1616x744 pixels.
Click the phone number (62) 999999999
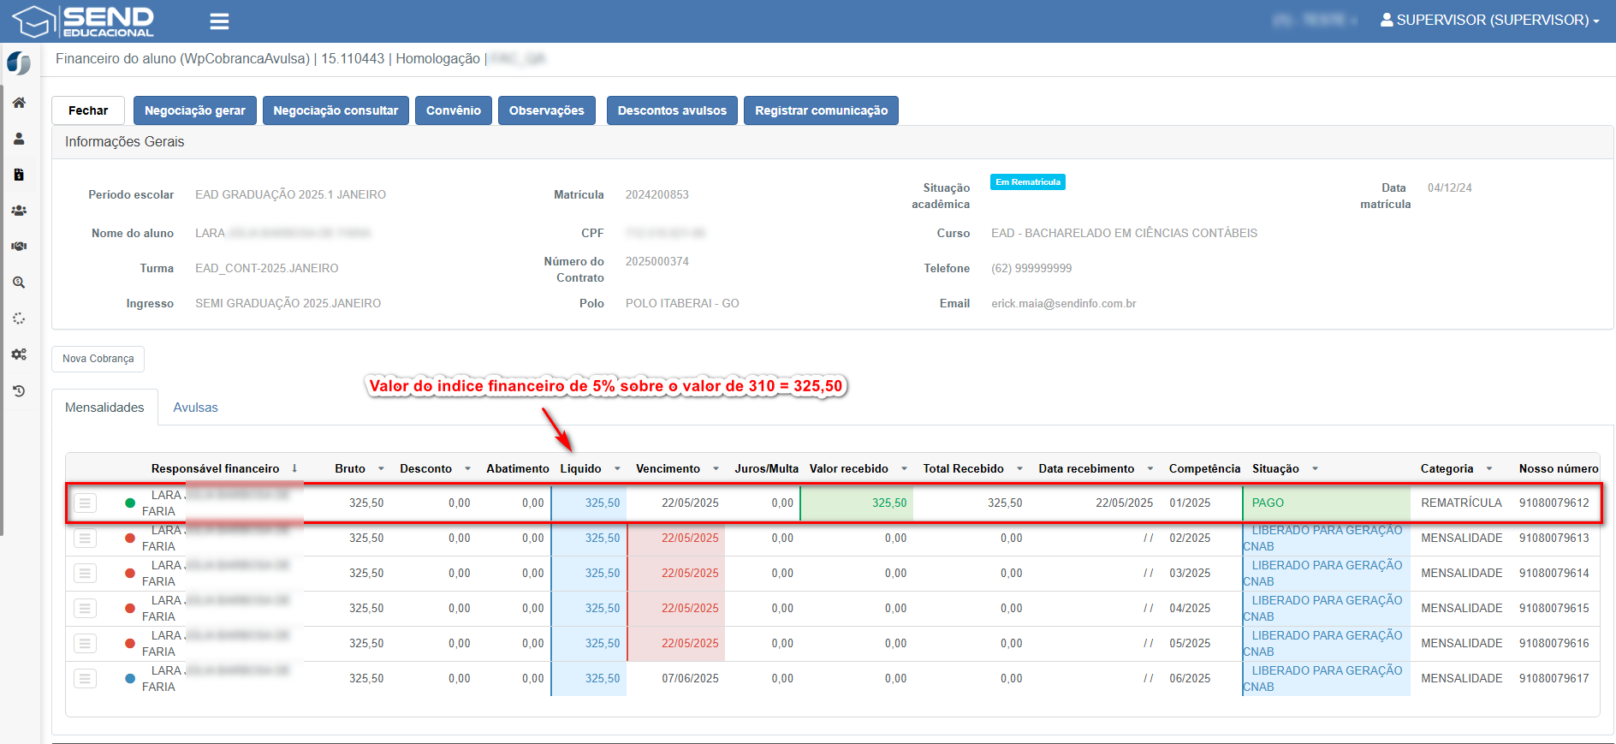click(x=1031, y=269)
